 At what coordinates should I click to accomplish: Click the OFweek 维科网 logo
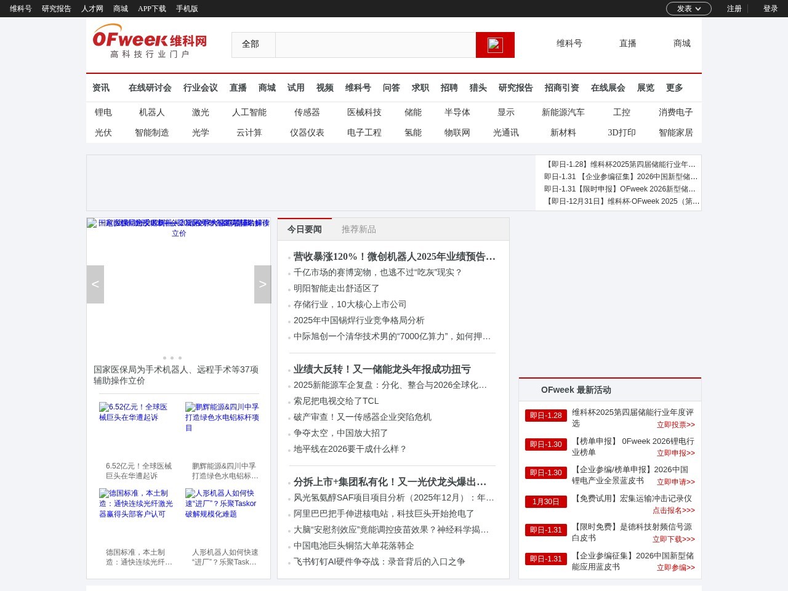point(150,41)
